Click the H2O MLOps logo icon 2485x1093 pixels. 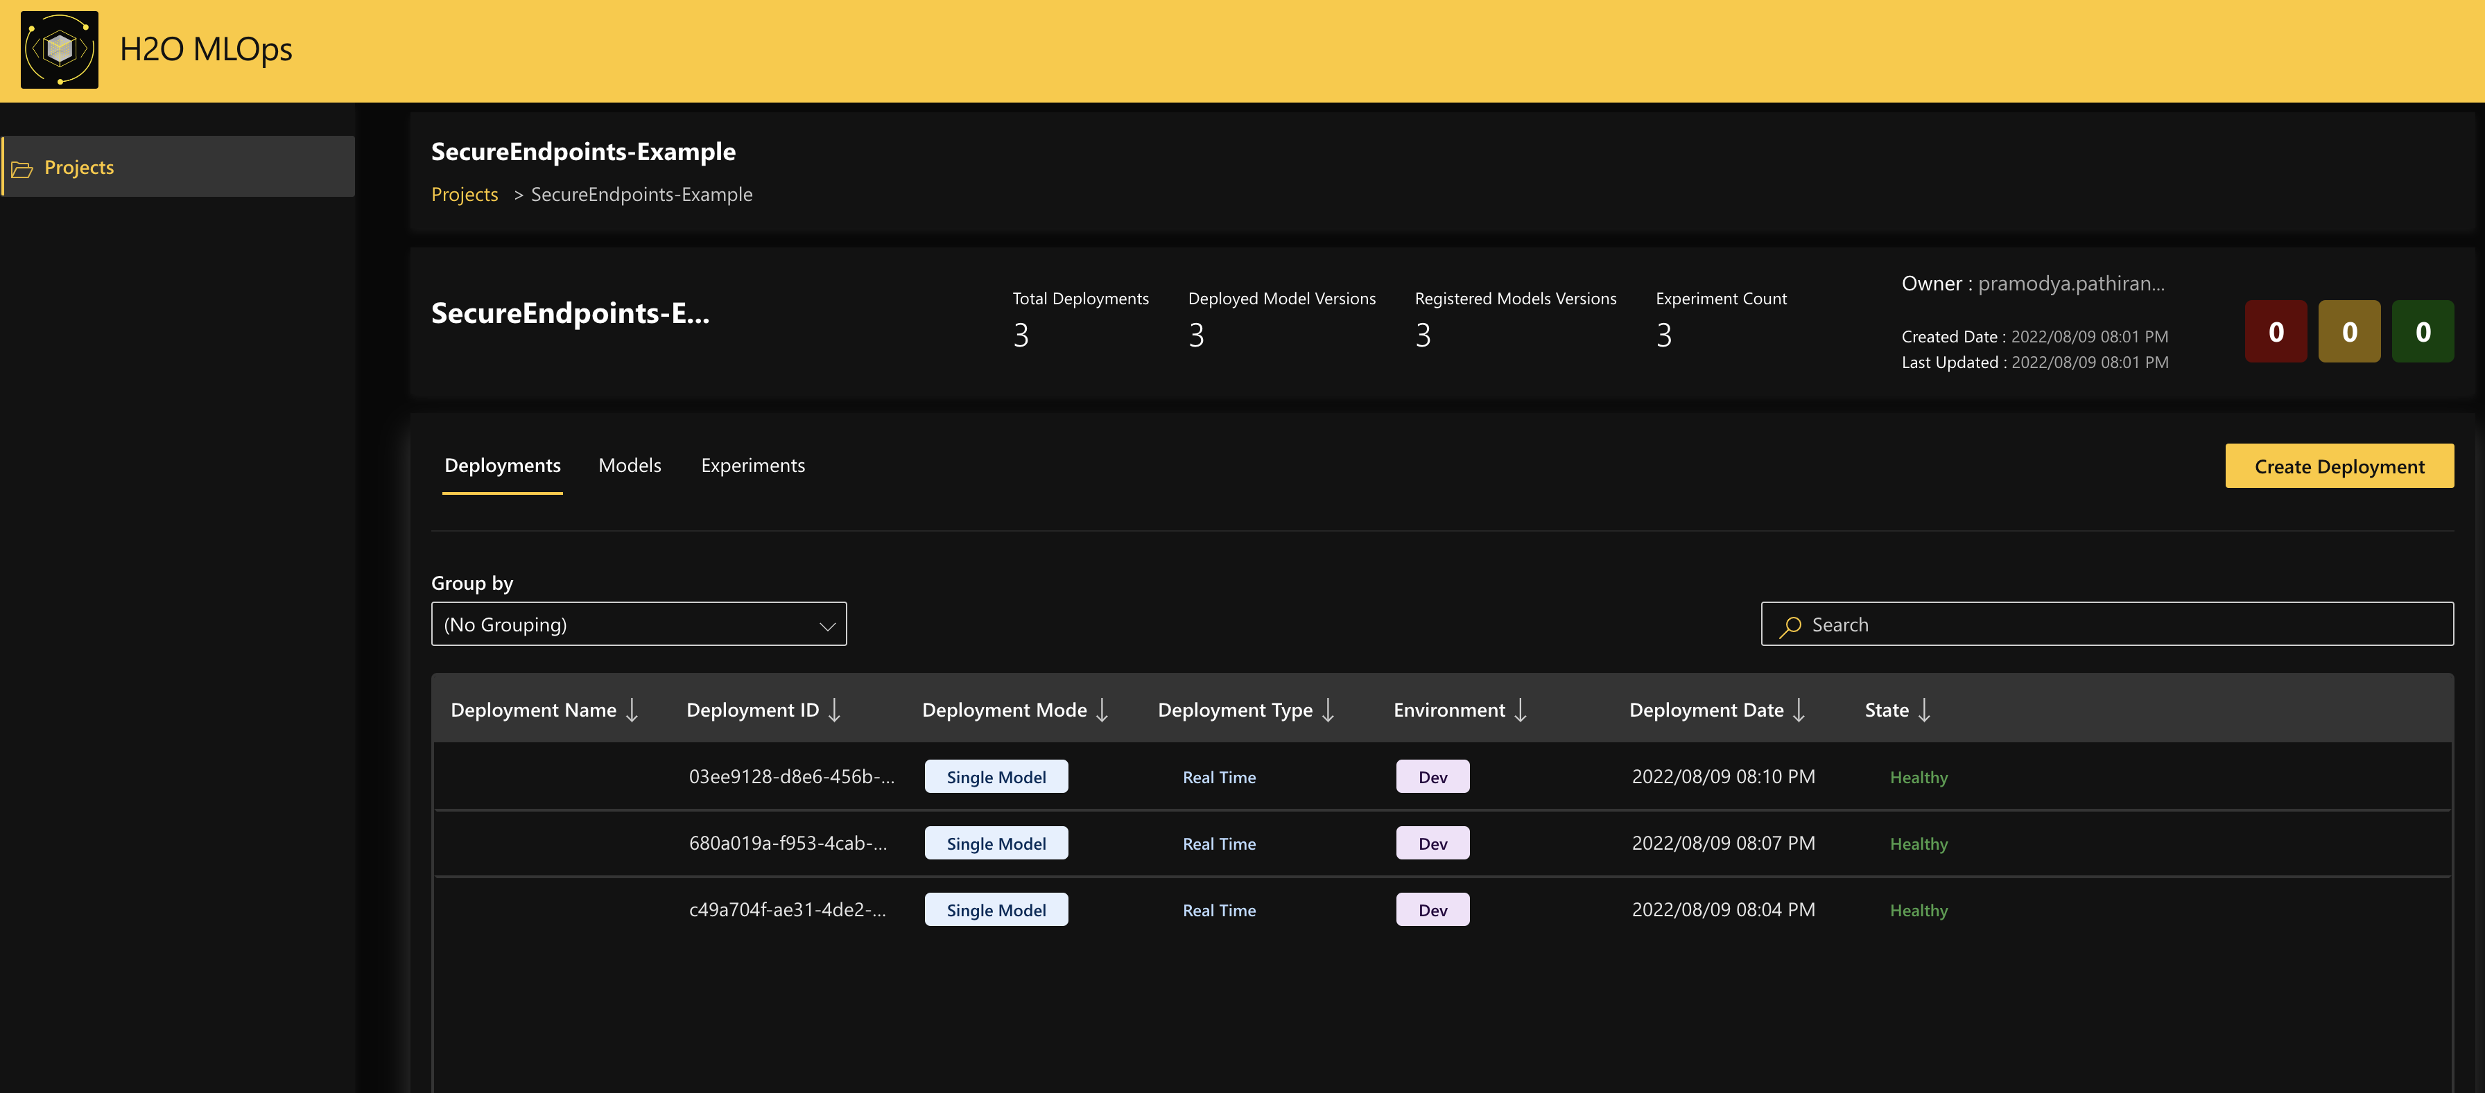tap(60, 49)
